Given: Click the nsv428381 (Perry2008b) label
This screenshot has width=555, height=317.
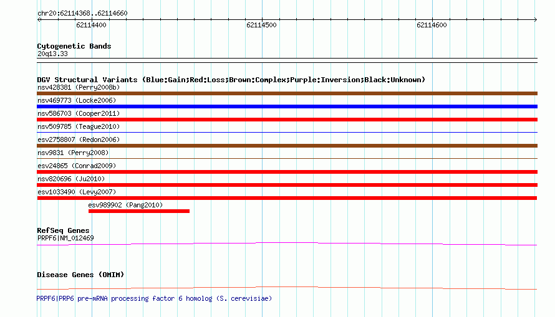Looking at the screenshot, I should coord(79,87).
